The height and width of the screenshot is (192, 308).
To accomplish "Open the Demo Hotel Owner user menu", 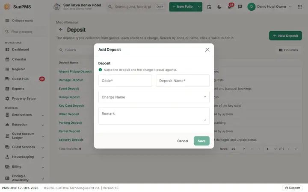I will (269, 7).
